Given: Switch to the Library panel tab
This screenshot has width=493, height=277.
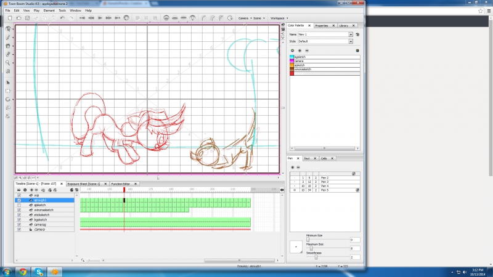Looking at the screenshot, I should [344, 26].
